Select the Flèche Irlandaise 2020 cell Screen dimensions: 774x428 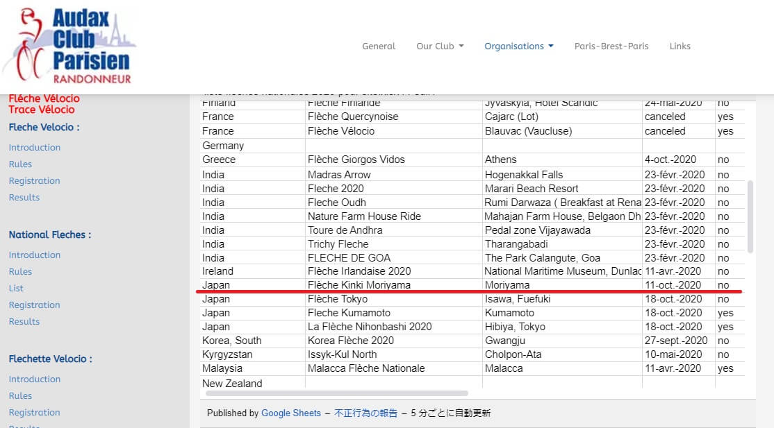(394, 271)
